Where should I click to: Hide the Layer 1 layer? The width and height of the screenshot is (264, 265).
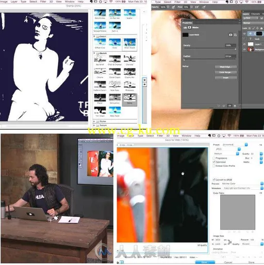coord(244,44)
